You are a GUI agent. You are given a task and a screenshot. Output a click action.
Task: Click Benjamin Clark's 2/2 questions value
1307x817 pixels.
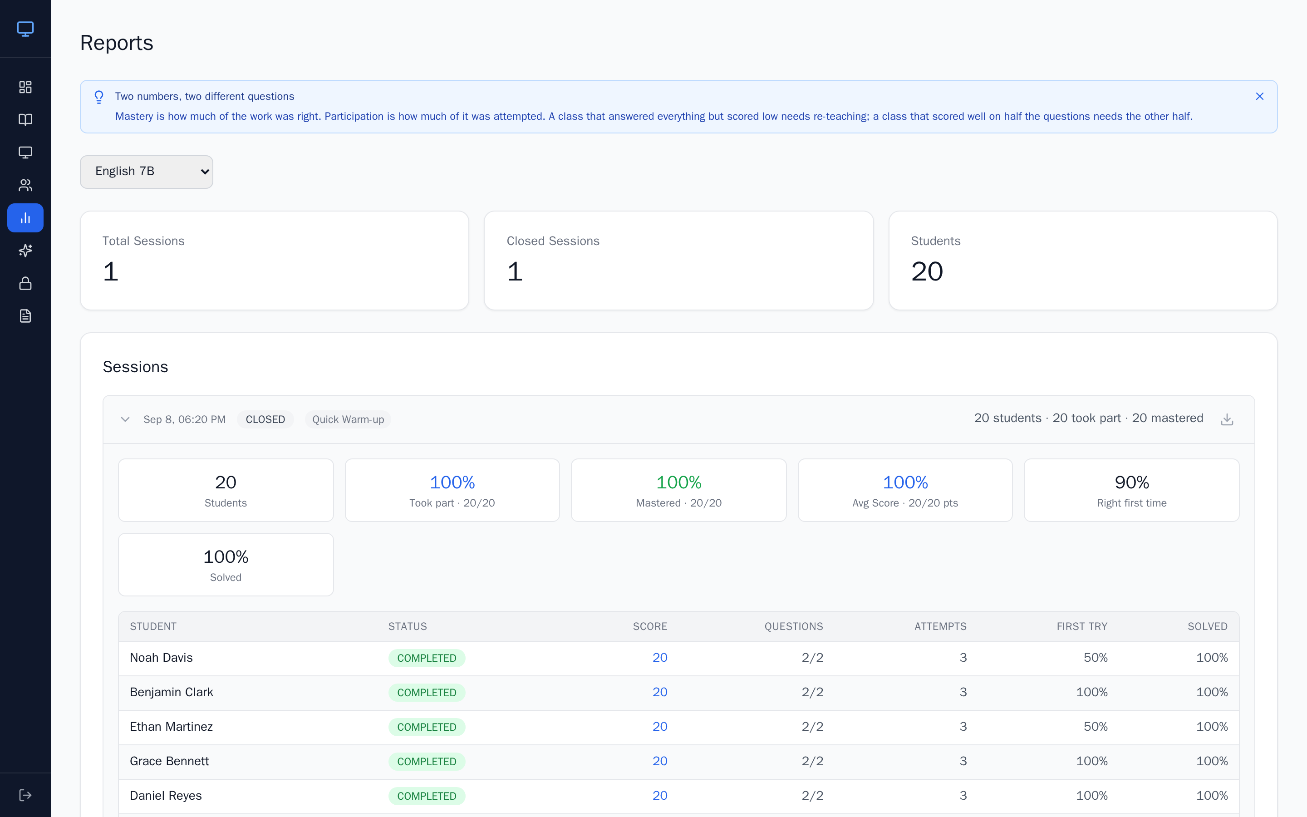(x=812, y=692)
